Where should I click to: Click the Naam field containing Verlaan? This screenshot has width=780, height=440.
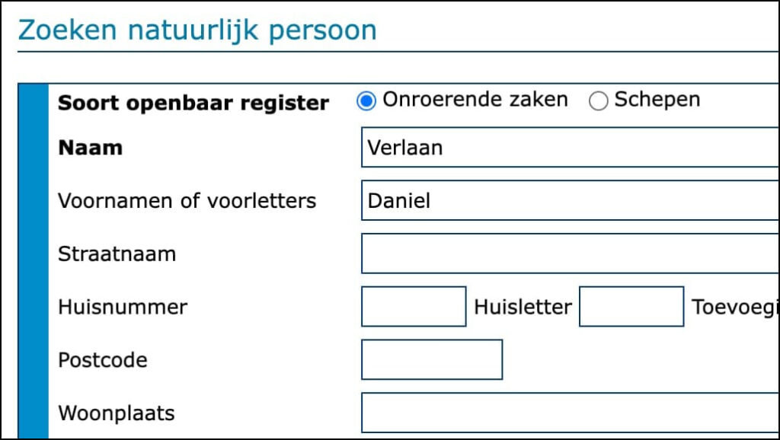[x=570, y=147]
